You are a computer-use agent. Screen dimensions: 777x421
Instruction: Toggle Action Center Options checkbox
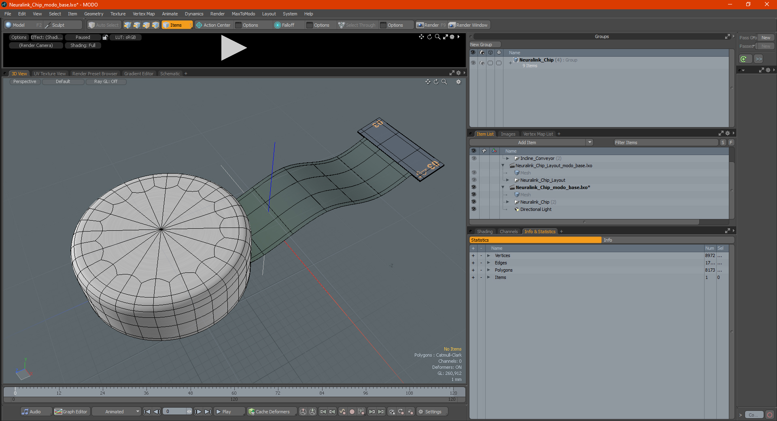point(238,25)
